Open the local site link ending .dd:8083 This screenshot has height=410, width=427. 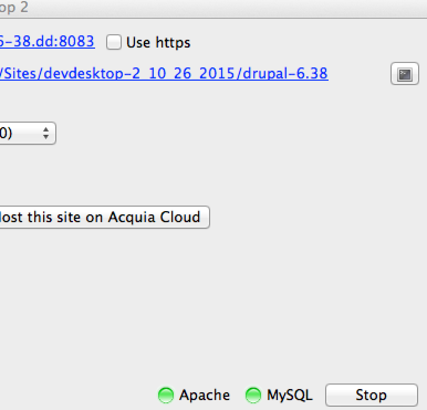tap(47, 41)
